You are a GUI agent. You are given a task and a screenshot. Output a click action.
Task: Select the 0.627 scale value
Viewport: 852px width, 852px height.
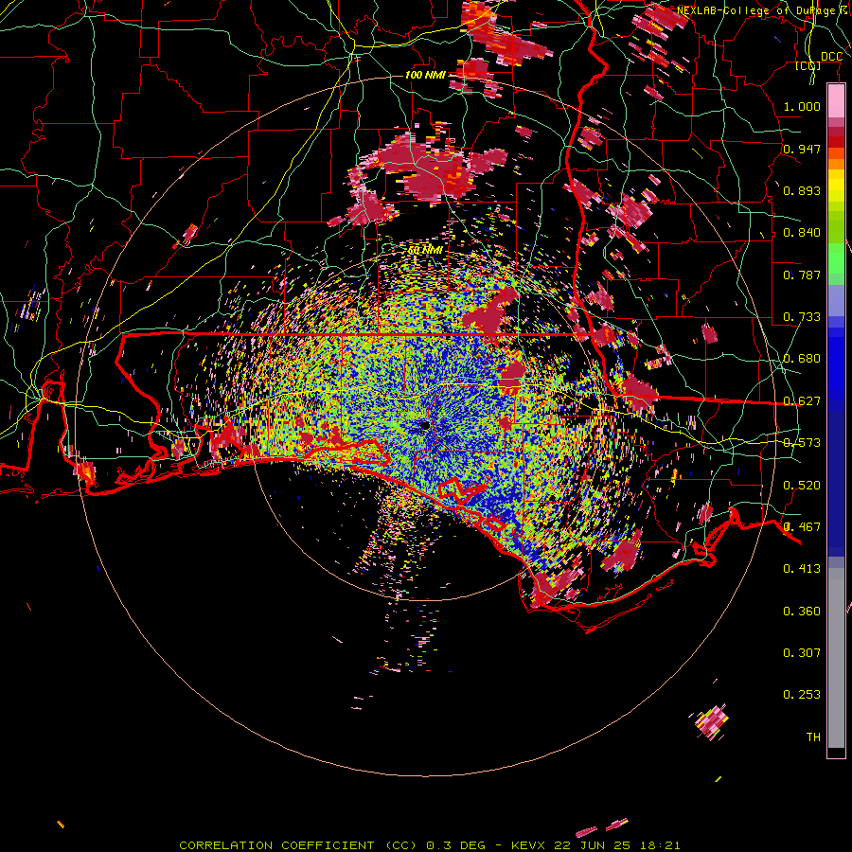(802, 401)
